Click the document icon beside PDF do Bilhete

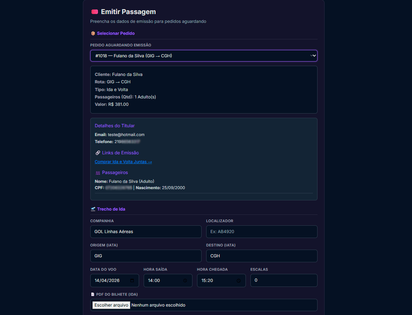tap(93, 294)
